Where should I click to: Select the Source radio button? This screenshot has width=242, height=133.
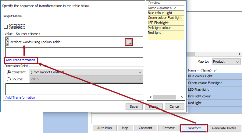(x=9, y=79)
